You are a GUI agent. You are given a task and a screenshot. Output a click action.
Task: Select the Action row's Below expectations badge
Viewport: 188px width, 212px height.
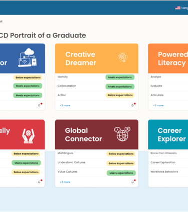(120, 95)
